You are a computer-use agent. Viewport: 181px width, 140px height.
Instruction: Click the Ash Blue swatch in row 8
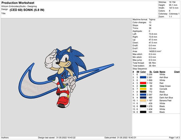pos(143,95)
